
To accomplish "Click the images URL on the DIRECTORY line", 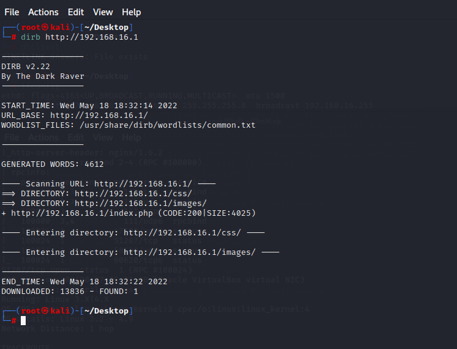I will point(141,204).
